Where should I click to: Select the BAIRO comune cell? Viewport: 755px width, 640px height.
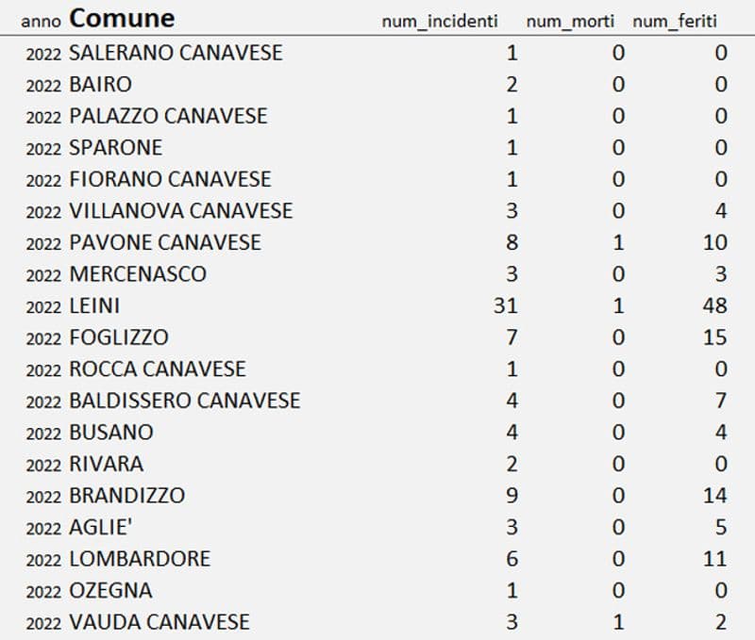tap(101, 85)
